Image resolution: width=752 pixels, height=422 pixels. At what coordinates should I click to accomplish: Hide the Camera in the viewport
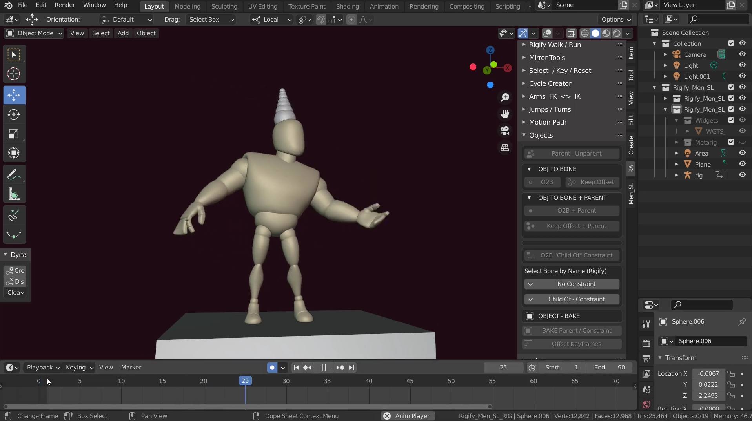743,54
